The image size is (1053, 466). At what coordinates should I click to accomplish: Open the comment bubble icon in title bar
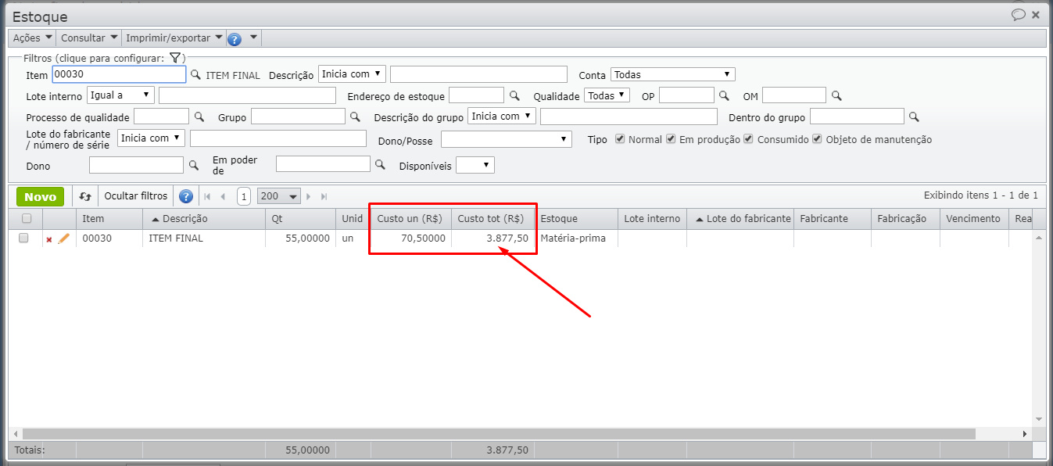point(1018,15)
